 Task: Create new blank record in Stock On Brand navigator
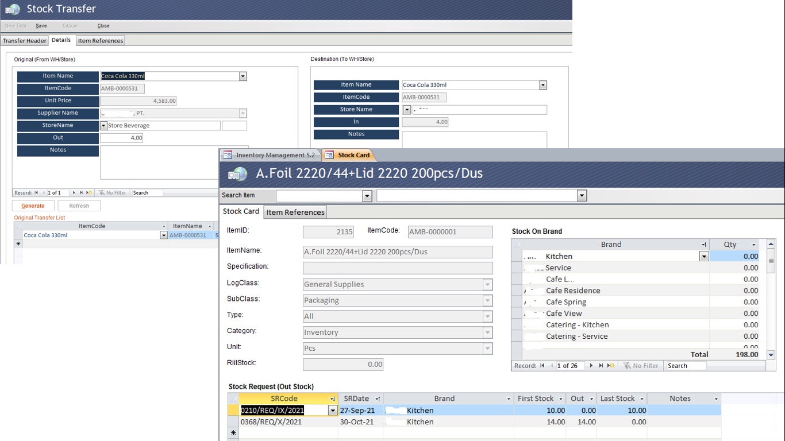click(x=610, y=366)
